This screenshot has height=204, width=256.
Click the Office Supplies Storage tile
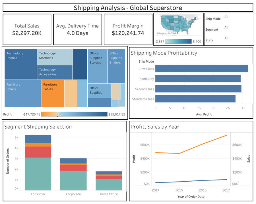tap(97, 66)
